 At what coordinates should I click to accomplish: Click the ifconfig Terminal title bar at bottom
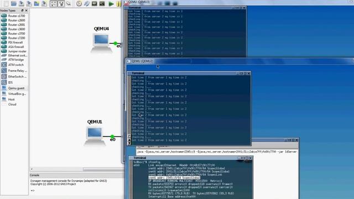(x=191, y=158)
